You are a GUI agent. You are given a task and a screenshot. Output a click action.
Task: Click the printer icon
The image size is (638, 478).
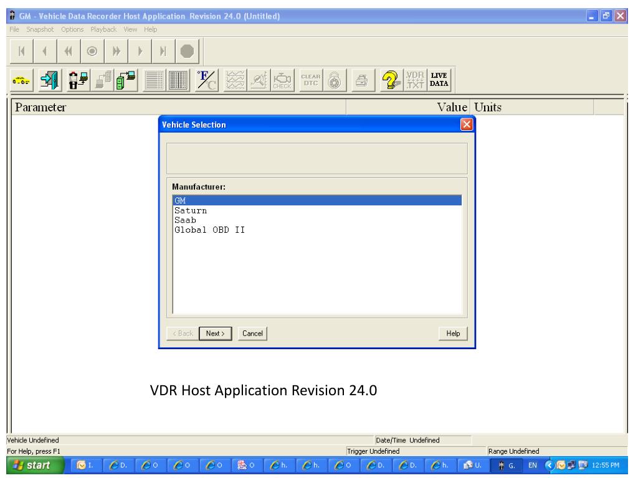[x=362, y=80]
